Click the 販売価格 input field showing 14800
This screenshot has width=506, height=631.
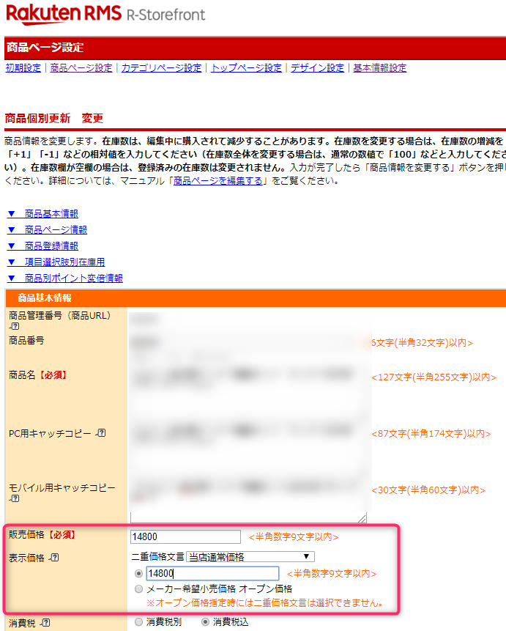click(185, 537)
